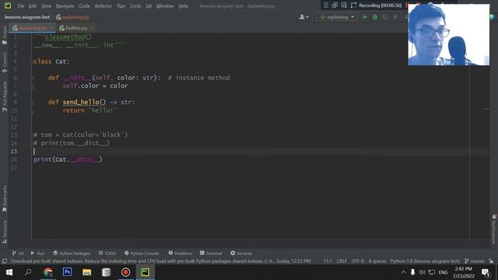Click Run with Coverage icon
Image resolution: width=498 pixels, height=280 pixels.
(385, 17)
